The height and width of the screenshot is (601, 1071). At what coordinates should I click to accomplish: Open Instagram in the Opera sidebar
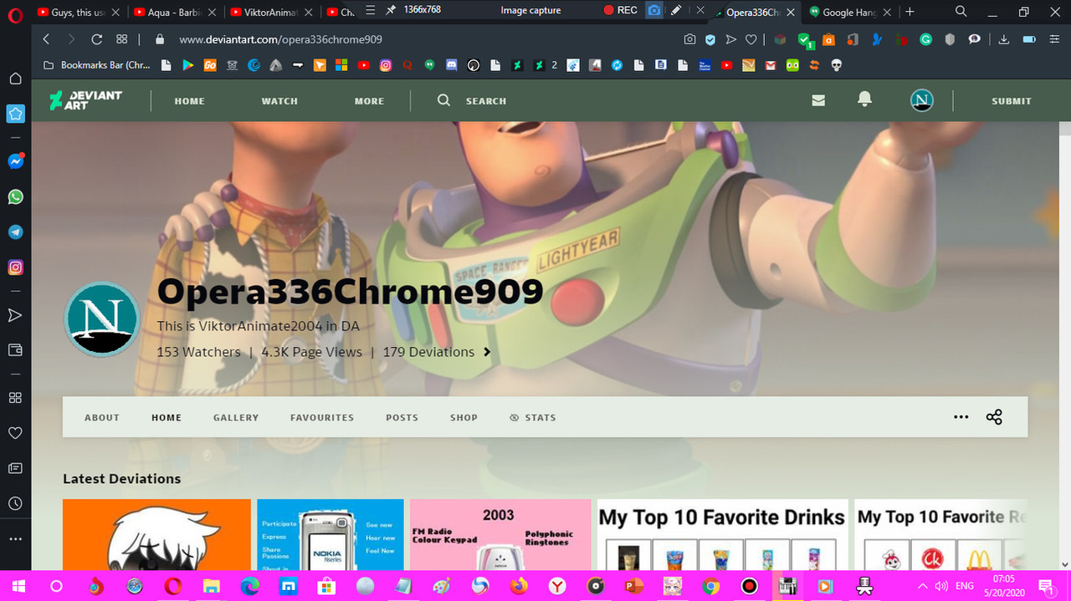pyautogui.click(x=15, y=267)
